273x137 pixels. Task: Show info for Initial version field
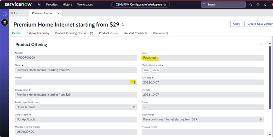[261, 120]
